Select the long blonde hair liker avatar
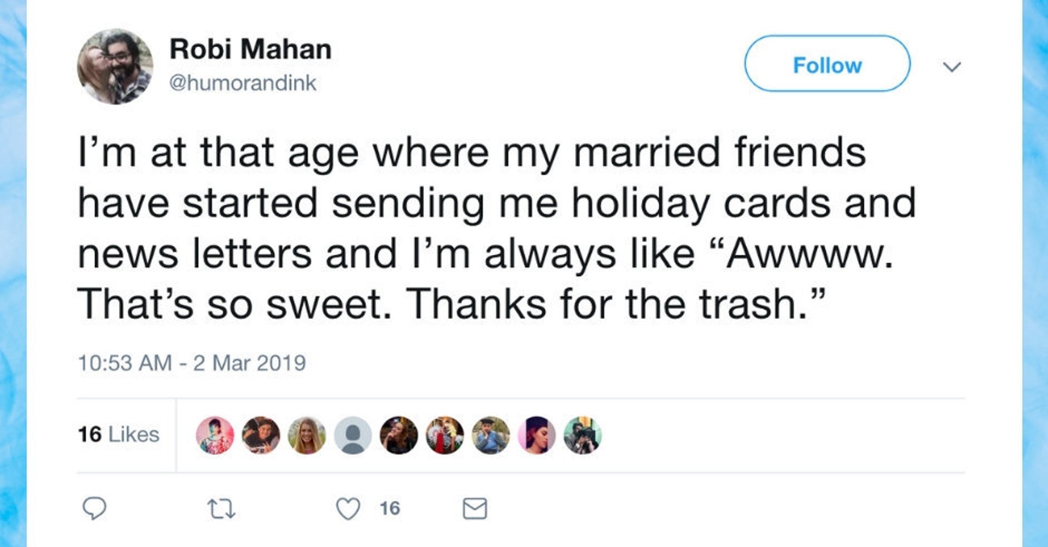The height and width of the screenshot is (547, 1048). tap(307, 435)
